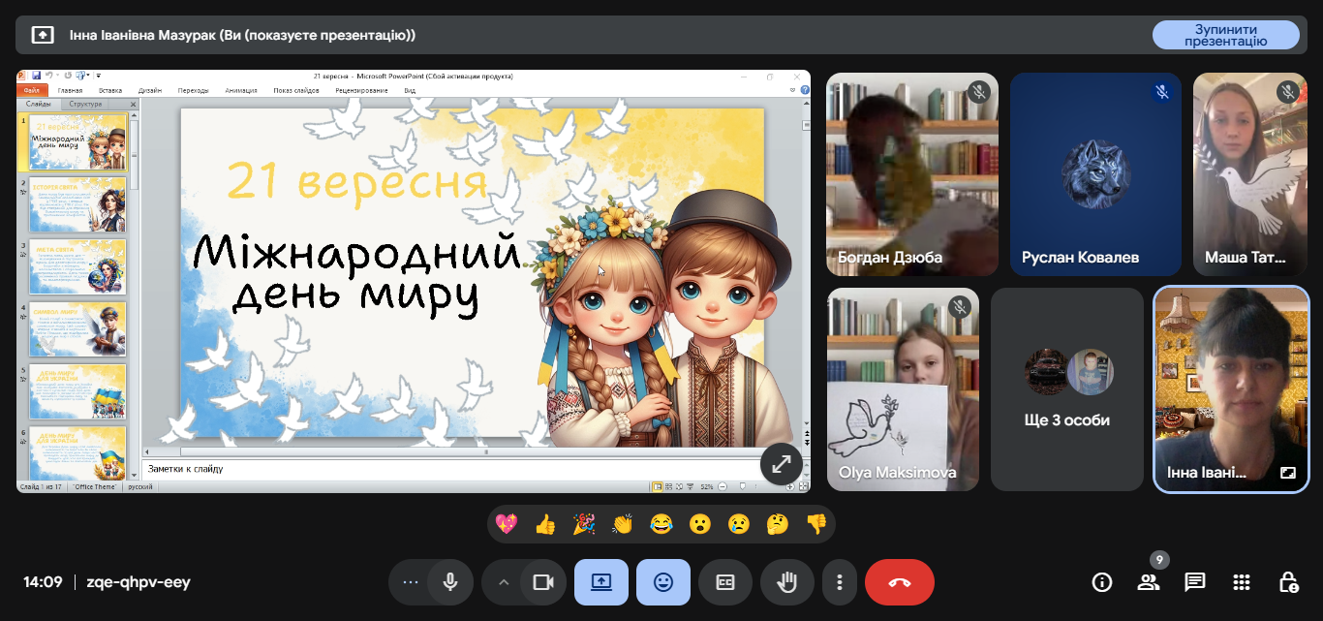Image resolution: width=1323 pixels, height=621 pixels.
Task: Open the activities grid icon
Action: click(1242, 582)
